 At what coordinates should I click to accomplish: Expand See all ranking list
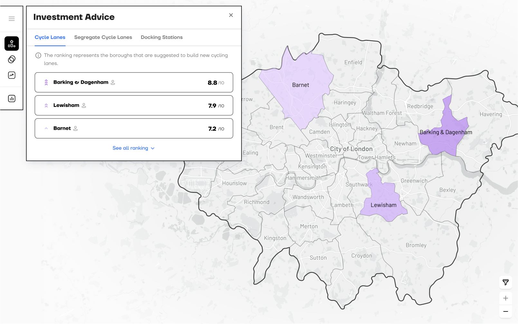(133, 148)
